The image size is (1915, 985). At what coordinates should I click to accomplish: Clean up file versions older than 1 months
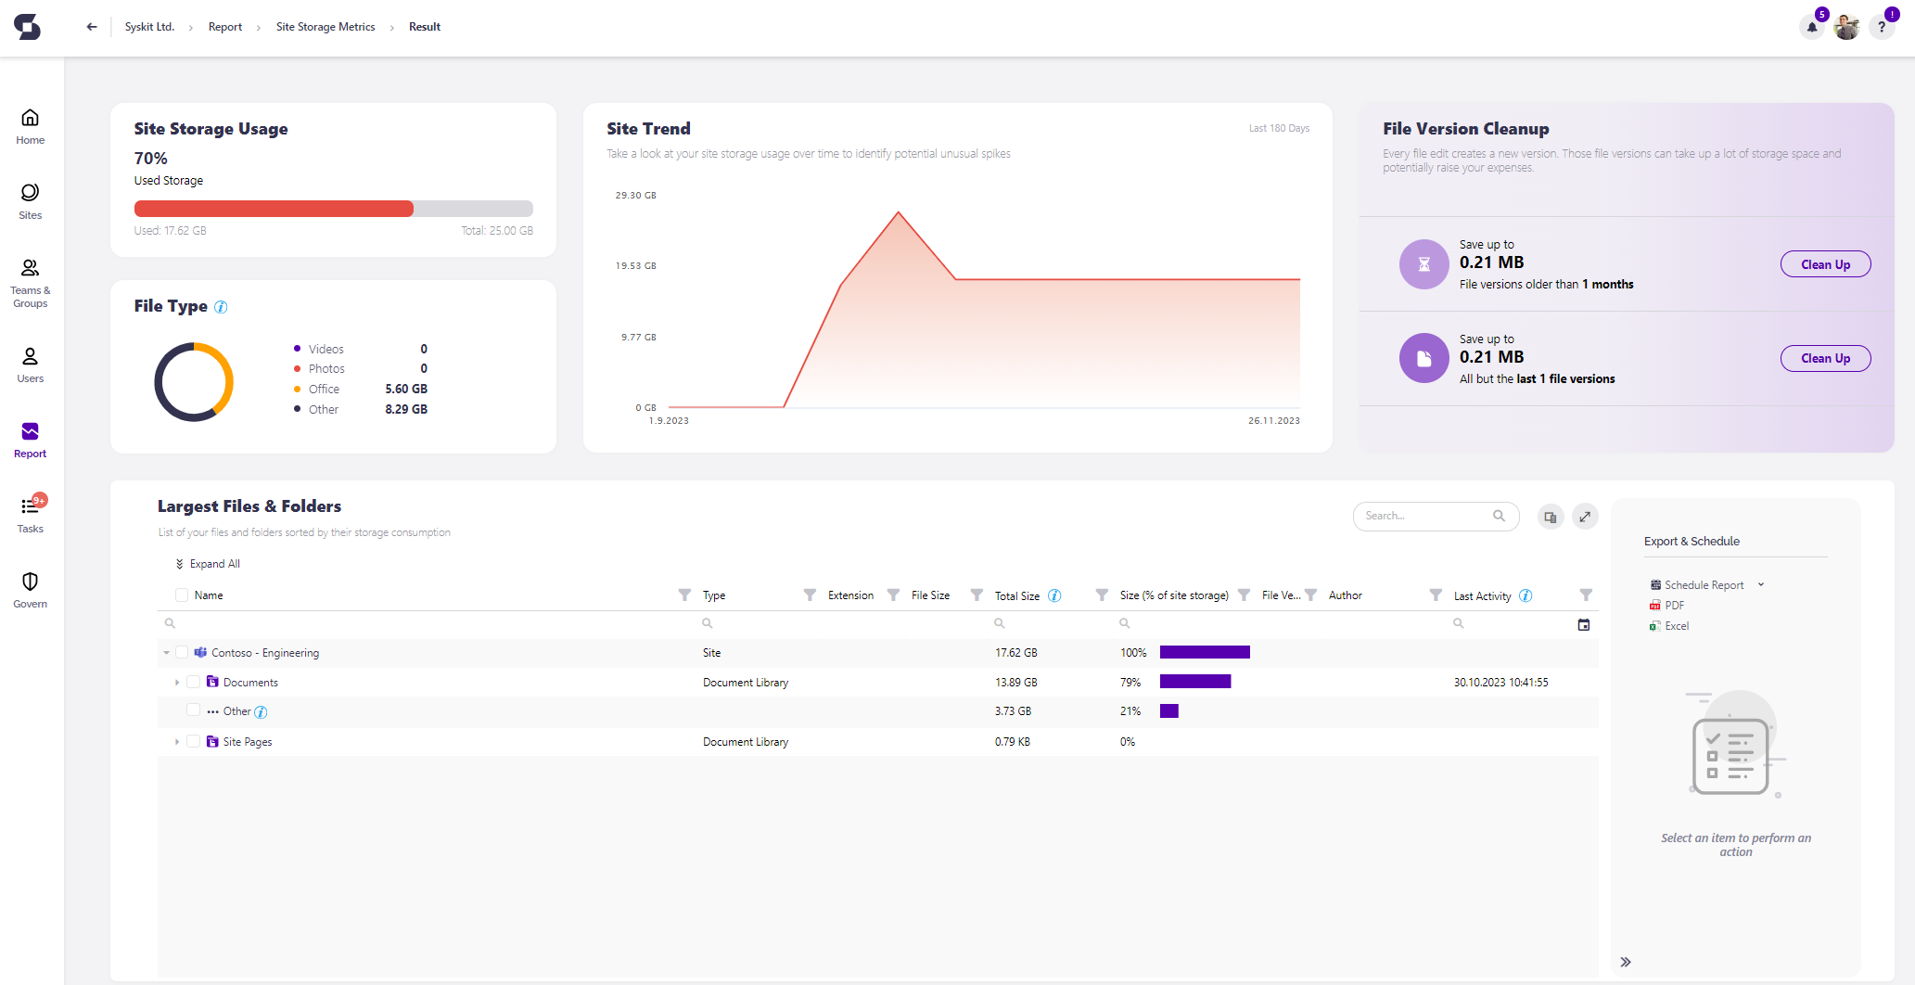coord(1825,264)
